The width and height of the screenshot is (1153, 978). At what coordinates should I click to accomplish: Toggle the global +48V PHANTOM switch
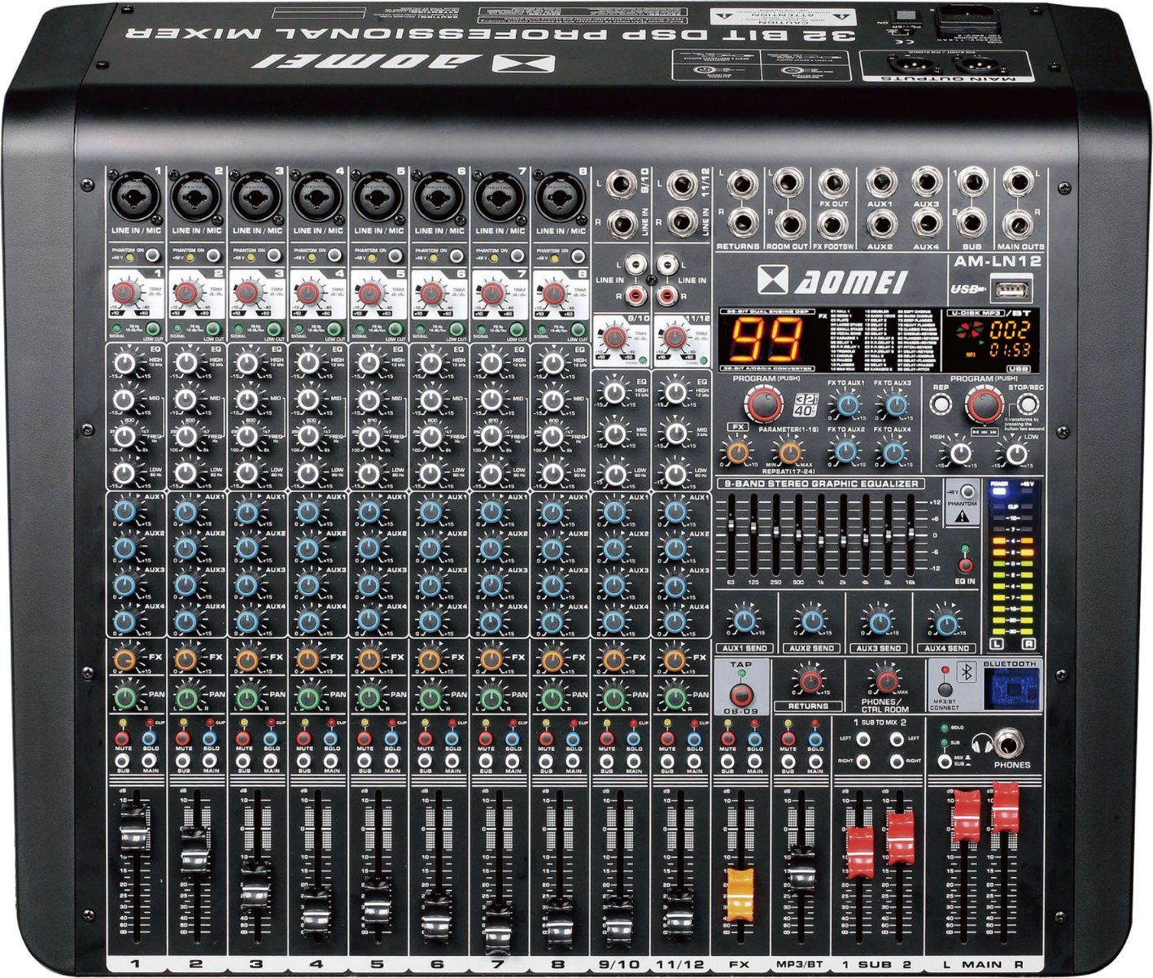pos(966,492)
